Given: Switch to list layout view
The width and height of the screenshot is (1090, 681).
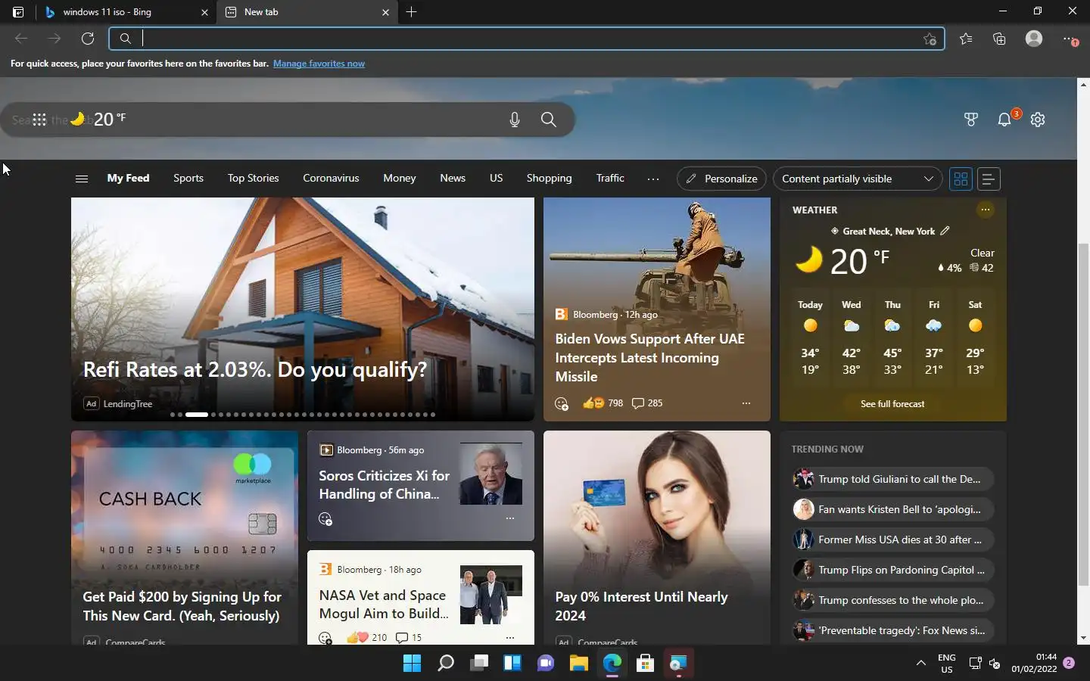Looking at the screenshot, I should [x=988, y=179].
